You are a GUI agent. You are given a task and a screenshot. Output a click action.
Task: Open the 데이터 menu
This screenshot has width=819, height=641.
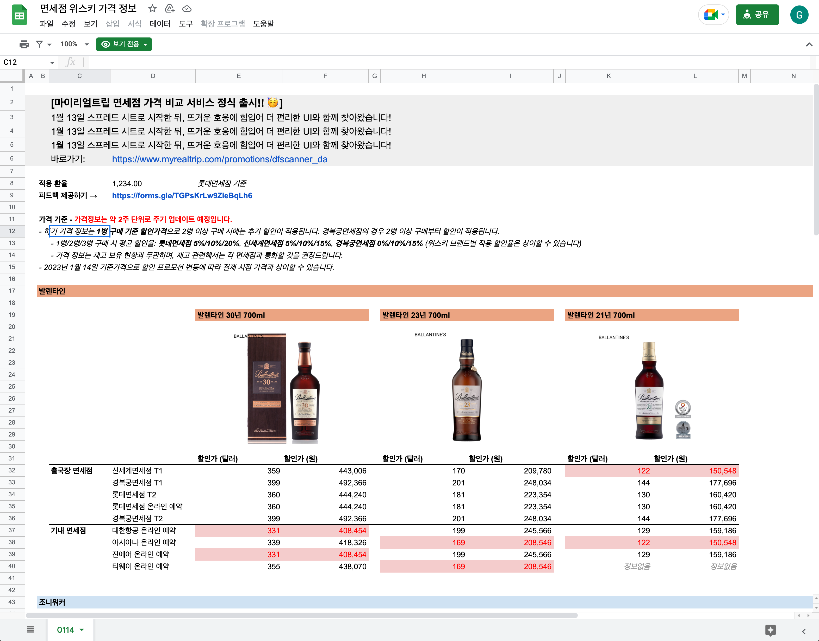pyautogui.click(x=160, y=24)
